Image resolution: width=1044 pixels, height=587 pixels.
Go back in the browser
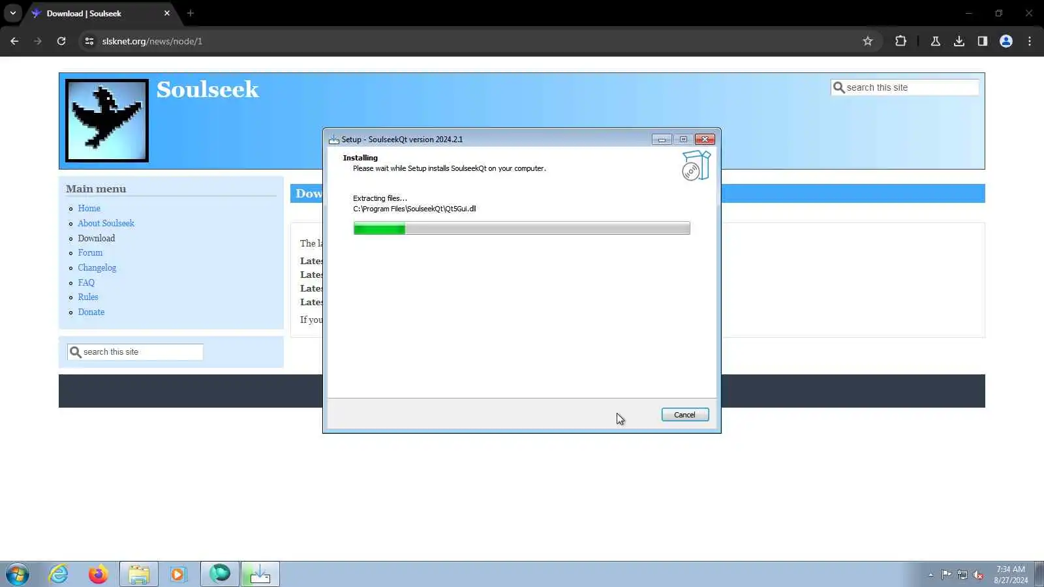click(14, 41)
